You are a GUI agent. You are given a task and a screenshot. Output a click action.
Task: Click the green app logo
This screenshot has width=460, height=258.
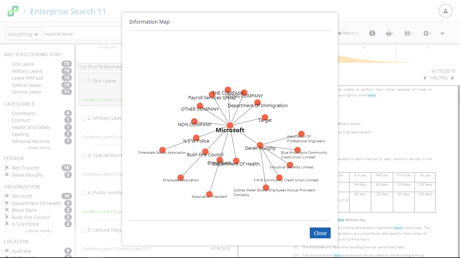pos(13,11)
